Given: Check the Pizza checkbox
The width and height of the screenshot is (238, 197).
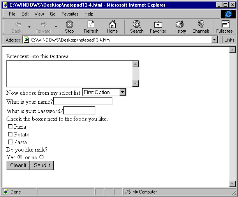Looking at the screenshot, I should [10, 126].
